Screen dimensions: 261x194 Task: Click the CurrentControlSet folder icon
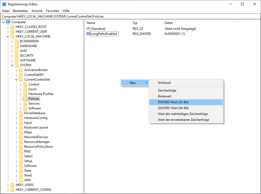[x=21, y=80]
